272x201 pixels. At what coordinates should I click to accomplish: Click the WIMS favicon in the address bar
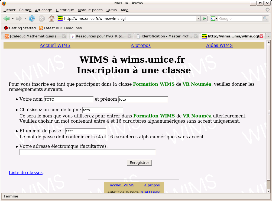(x=60, y=18)
